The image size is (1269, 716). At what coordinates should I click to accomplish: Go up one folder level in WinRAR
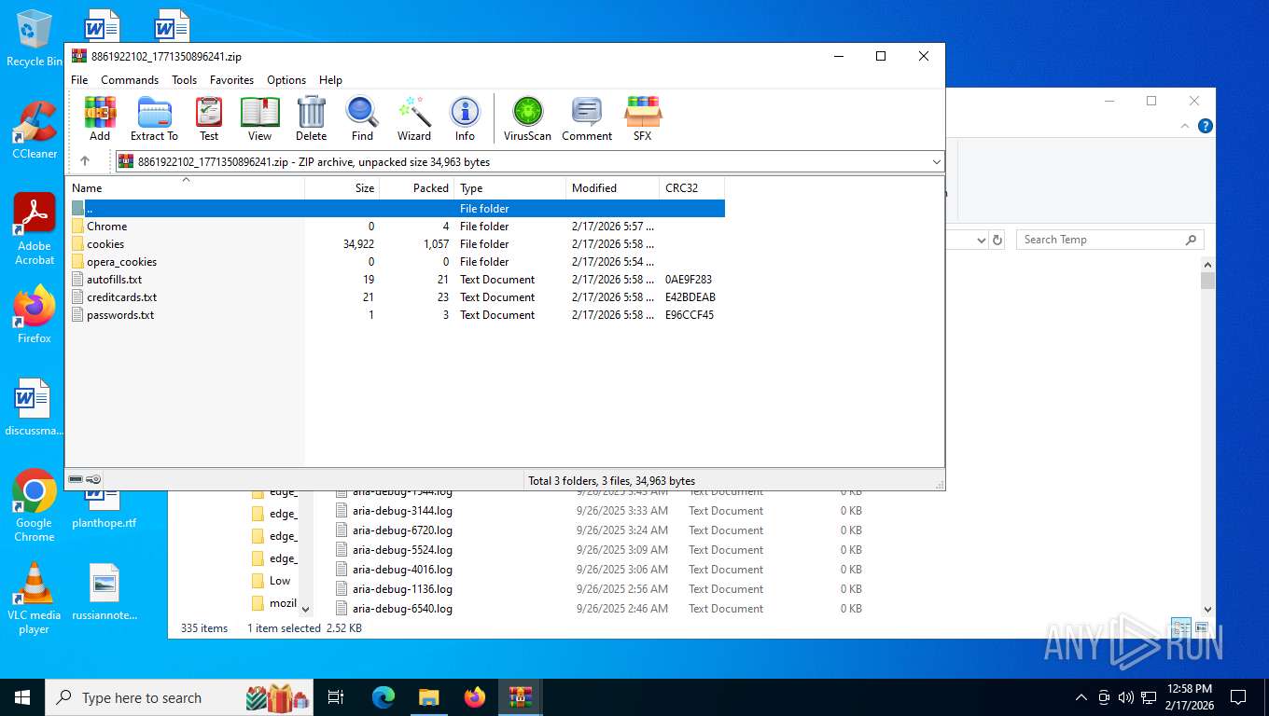pos(85,161)
